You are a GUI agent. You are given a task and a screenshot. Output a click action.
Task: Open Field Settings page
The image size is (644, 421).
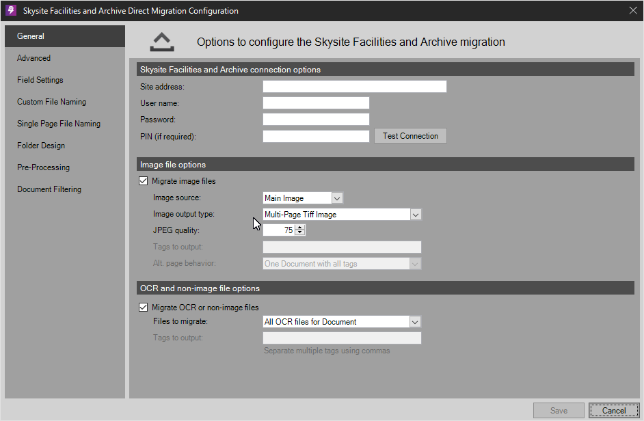(65, 80)
